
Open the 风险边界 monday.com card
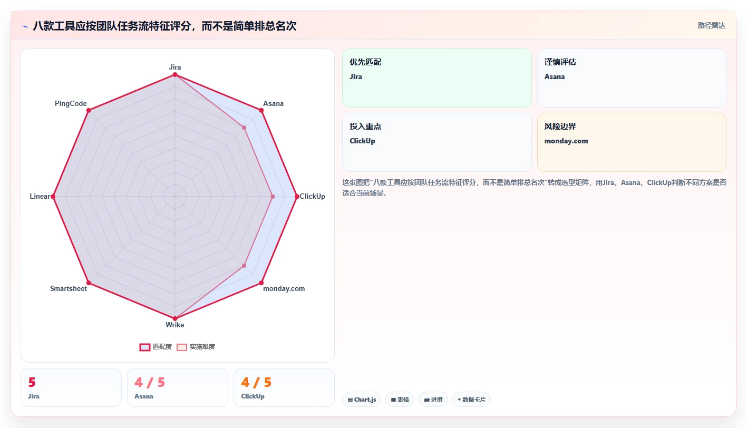coord(632,142)
